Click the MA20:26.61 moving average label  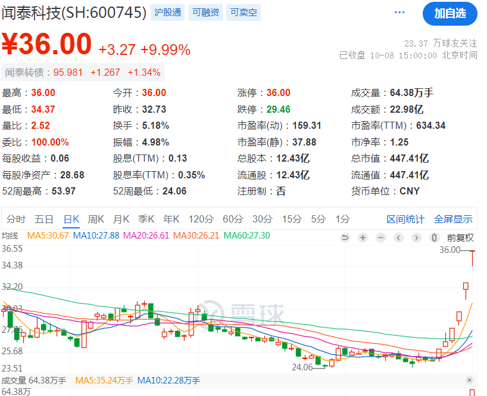146,236
